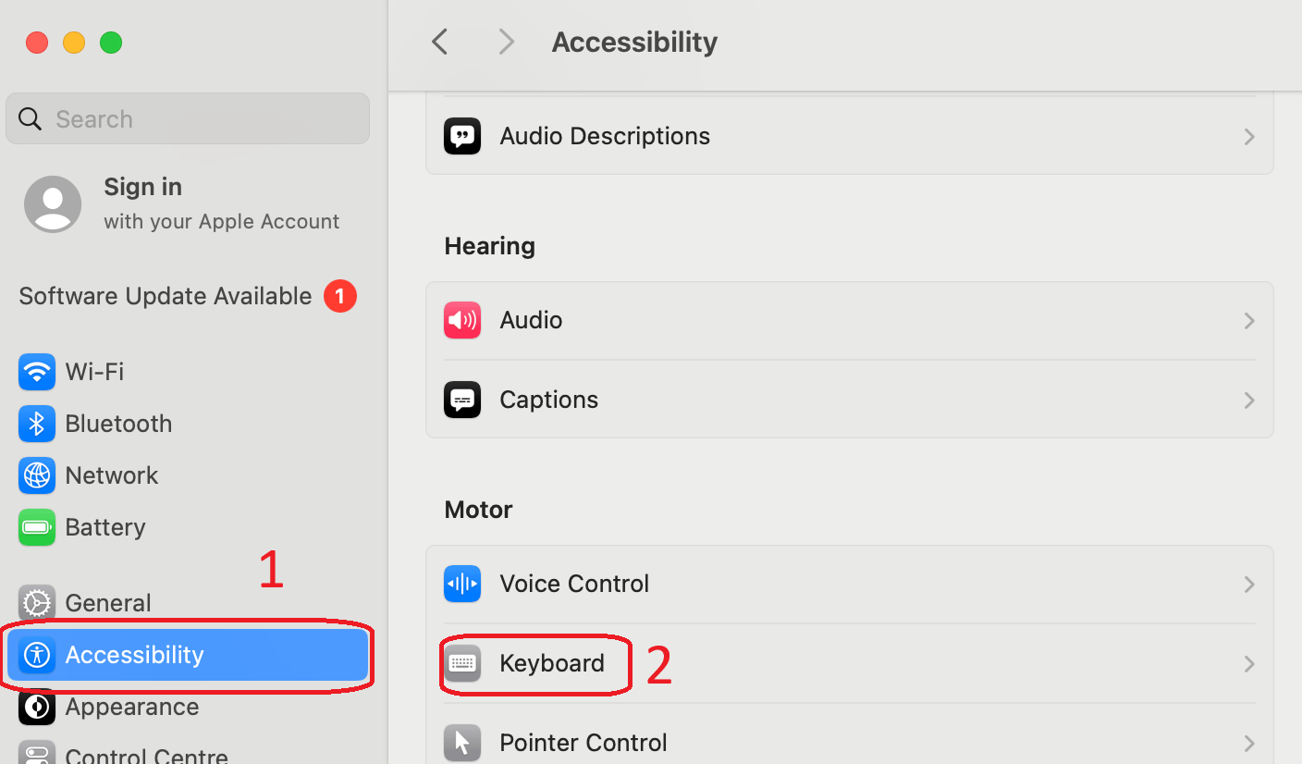Select the Battery icon in sidebar
The height and width of the screenshot is (764, 1302).
pyautogui.click(x=36, y=527)
